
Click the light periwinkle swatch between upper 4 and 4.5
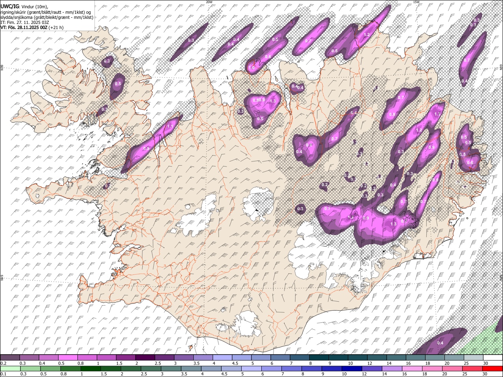tap(222, 358)
